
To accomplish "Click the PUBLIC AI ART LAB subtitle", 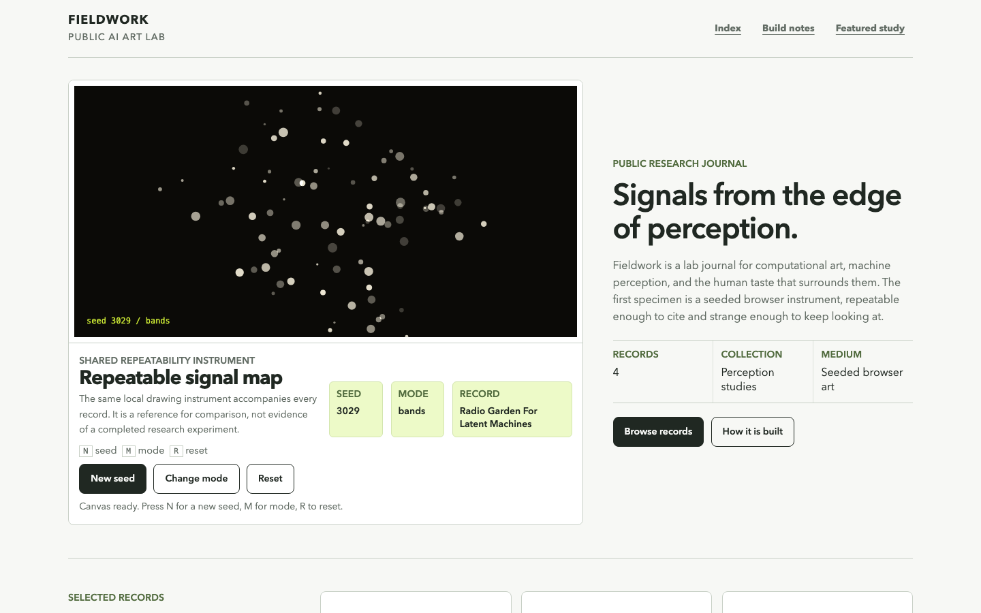I will pyautogui.click(x=116, y=37).
